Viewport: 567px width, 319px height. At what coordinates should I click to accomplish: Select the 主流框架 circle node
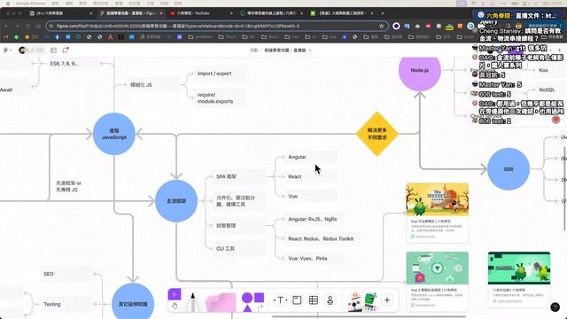(176, 201)
